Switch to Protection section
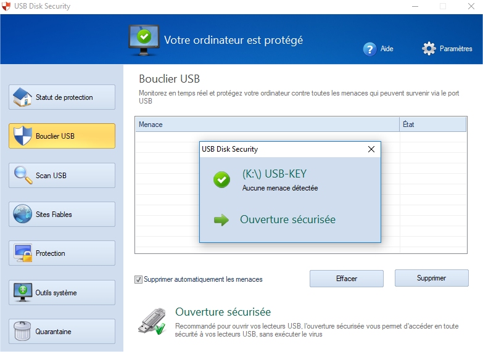This screenshot has height=352, width=483. point(62,253)
